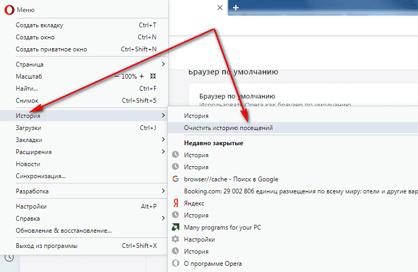The height and width of the screenshot is (272, 418).
Task: Open История at top of submenu
Action: [x=293, y=116]
